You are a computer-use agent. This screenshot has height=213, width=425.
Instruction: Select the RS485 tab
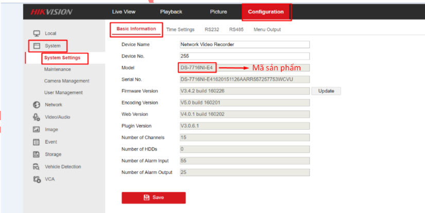click(x=236, y=30)
